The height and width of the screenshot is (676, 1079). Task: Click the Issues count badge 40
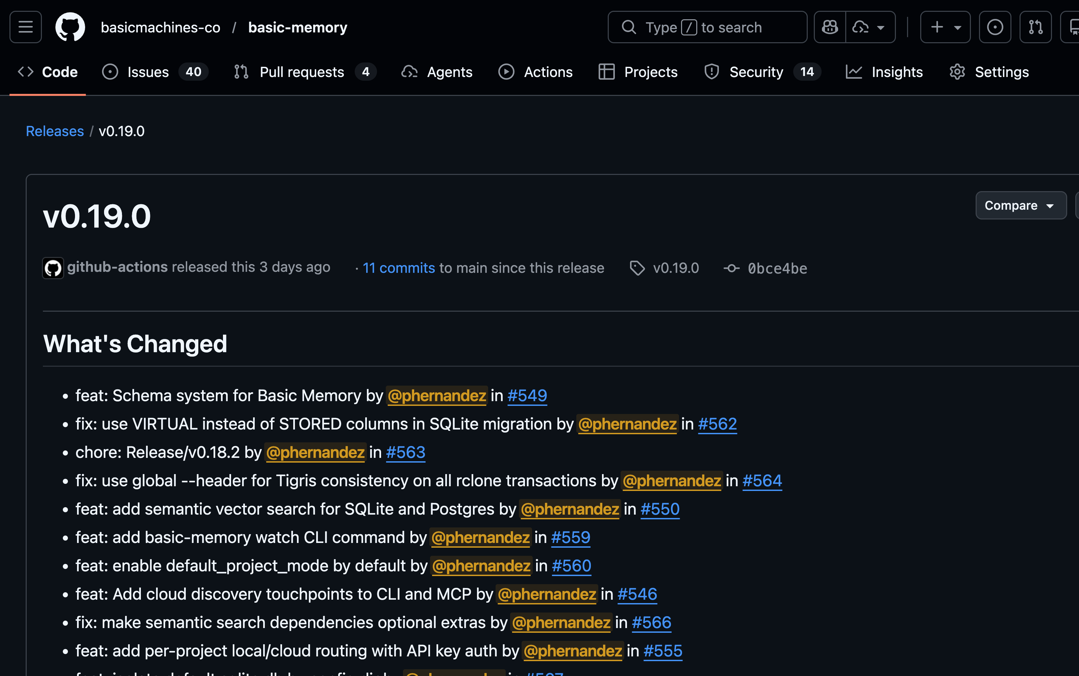tap(194, 72)
